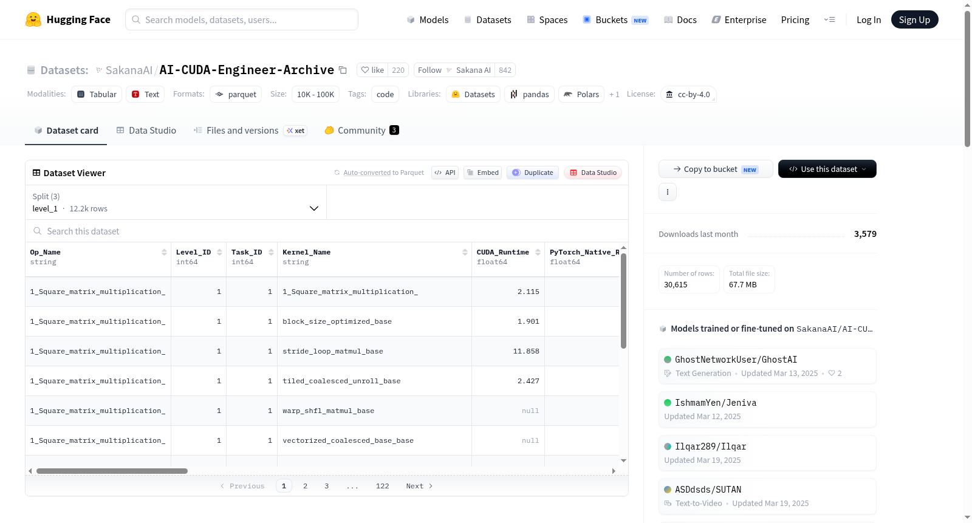
Task: Open the GhostNetworkUser/GhostAI model card
Action: click(x=767, y=366)
